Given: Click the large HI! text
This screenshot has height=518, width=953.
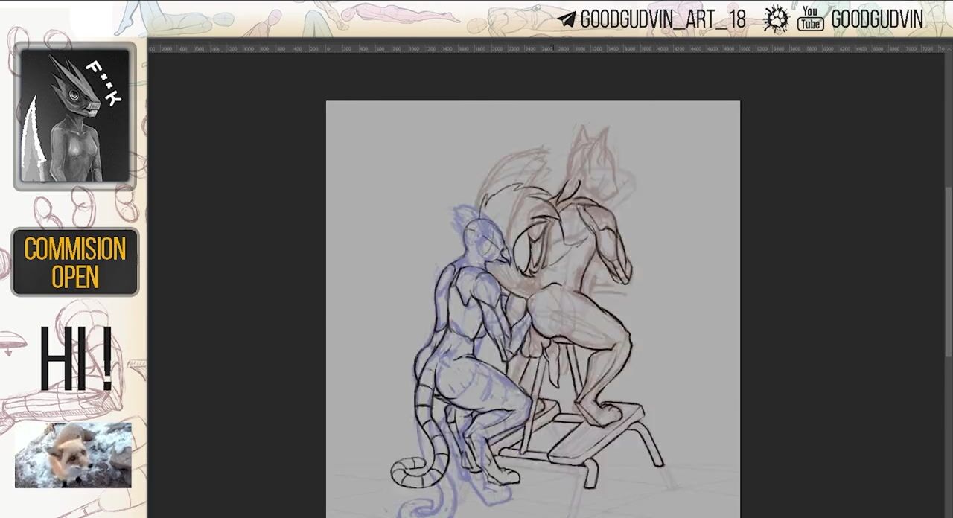Looking at the screenshot, I should click(x=75, y=359).
